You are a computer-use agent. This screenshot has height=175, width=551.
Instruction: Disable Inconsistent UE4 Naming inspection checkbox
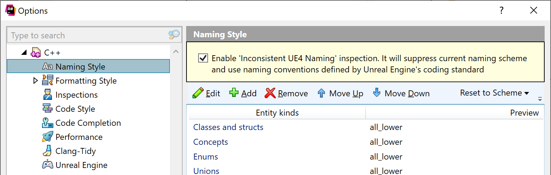(203, 58)
